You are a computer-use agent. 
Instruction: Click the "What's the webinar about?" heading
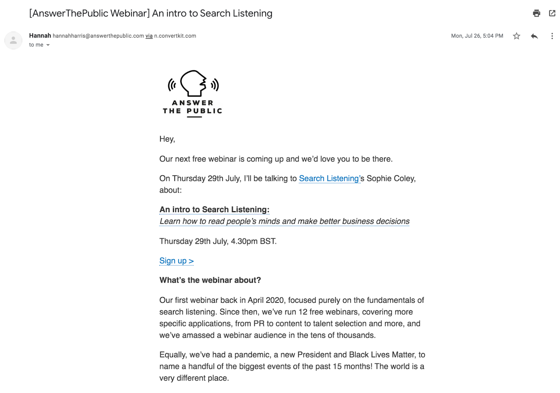[x=211, y=280]
